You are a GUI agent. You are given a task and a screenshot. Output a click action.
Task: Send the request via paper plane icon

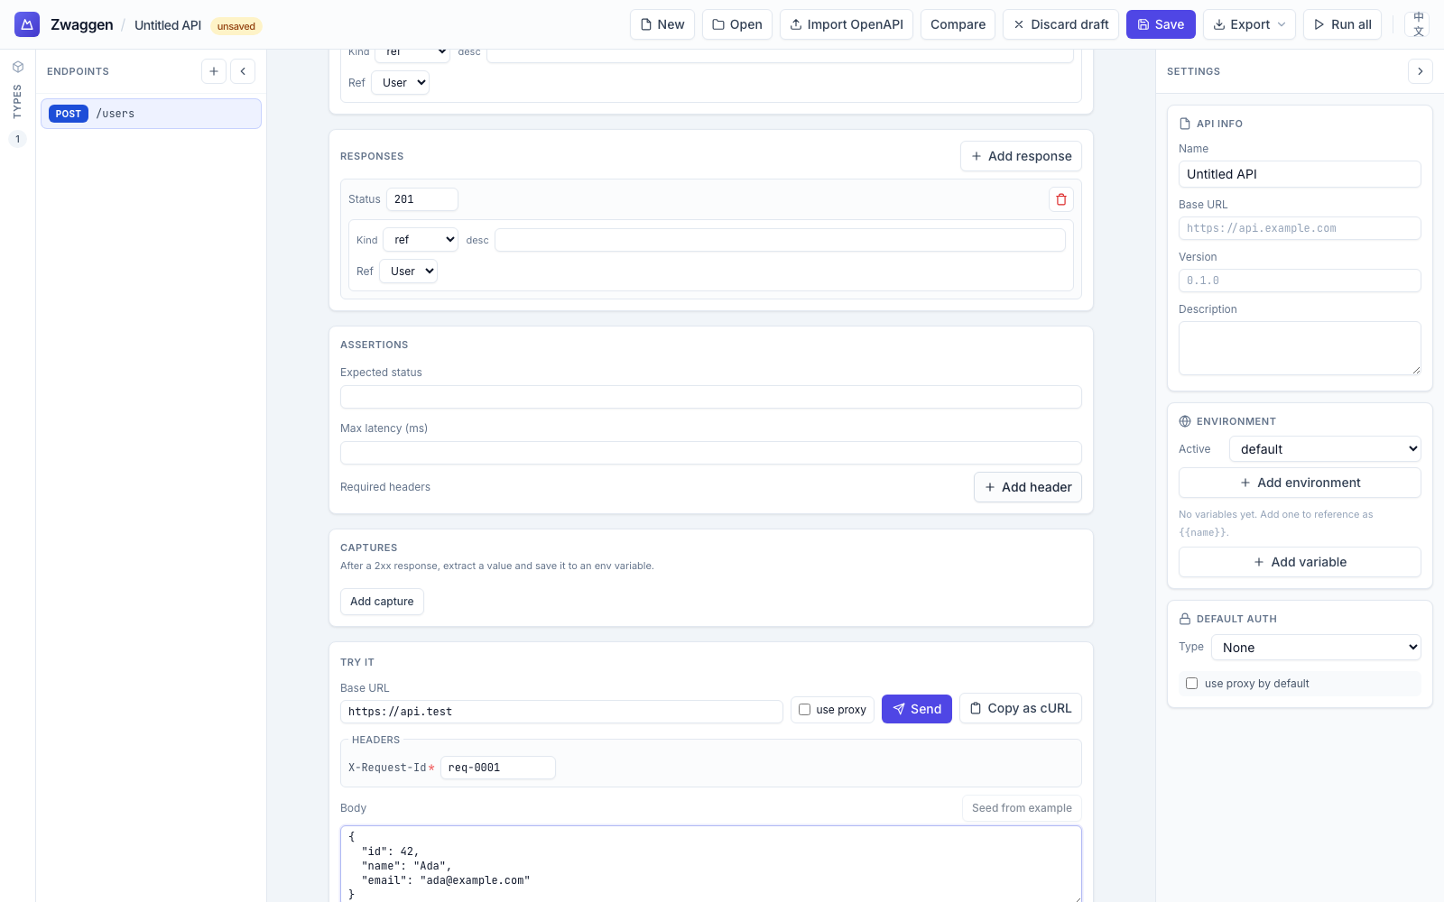[x=916, y=709]
